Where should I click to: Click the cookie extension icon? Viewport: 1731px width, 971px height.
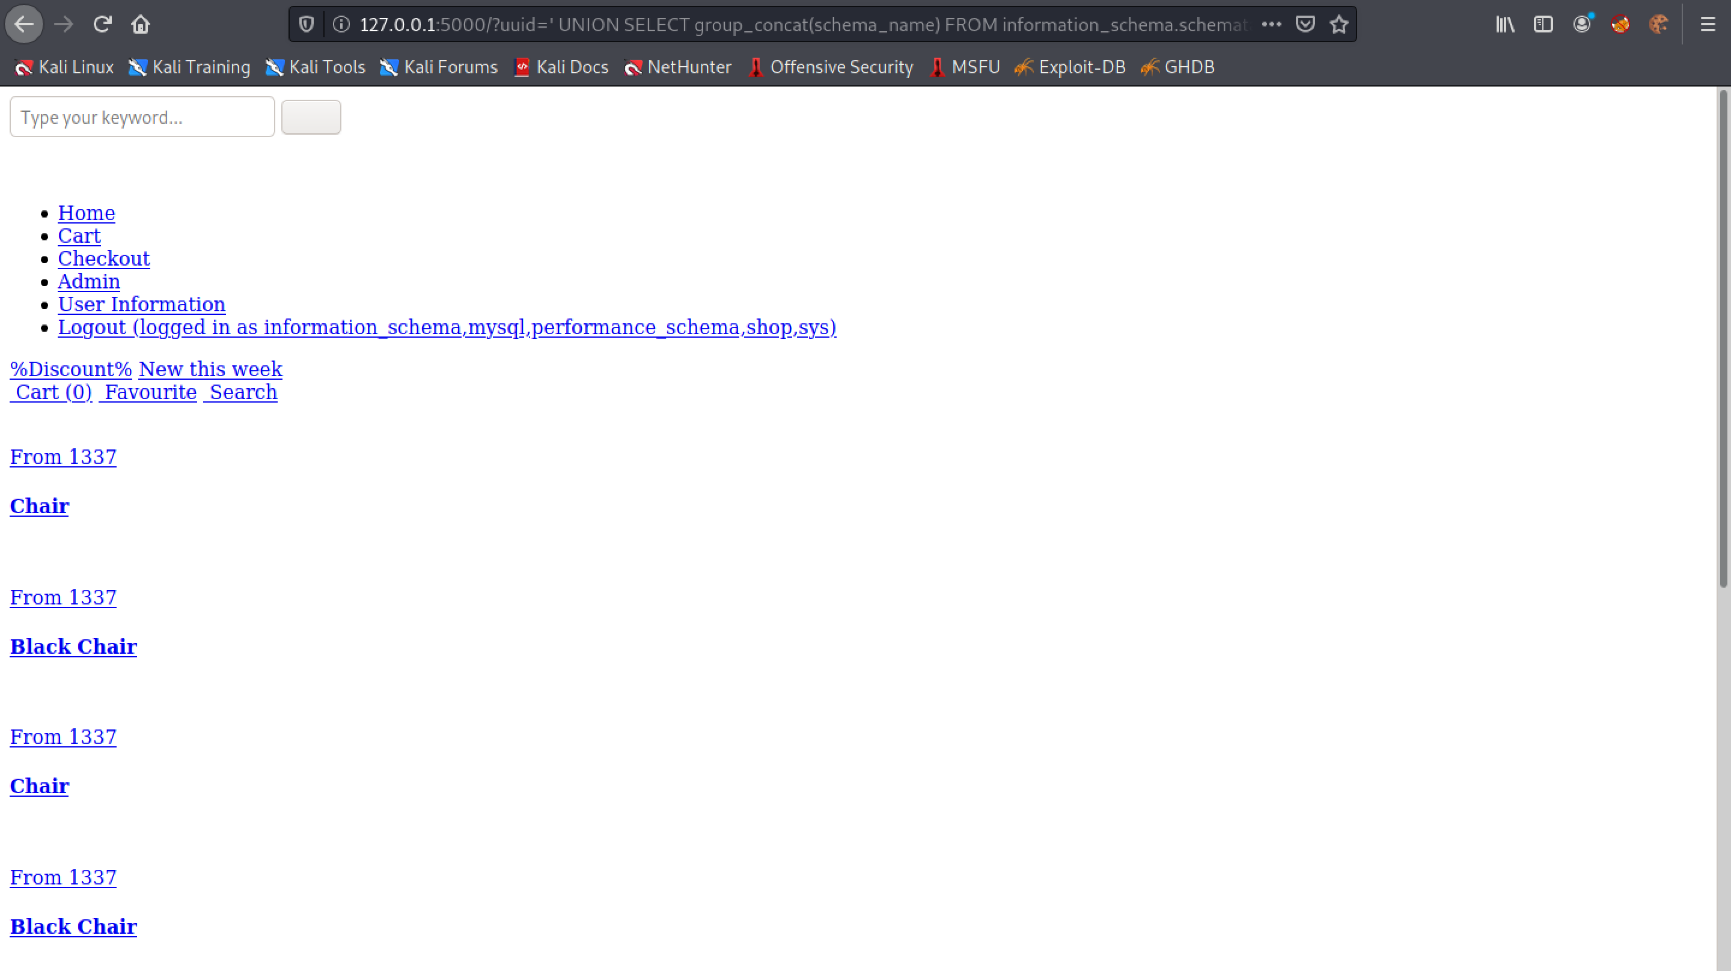coord(1658,25)
